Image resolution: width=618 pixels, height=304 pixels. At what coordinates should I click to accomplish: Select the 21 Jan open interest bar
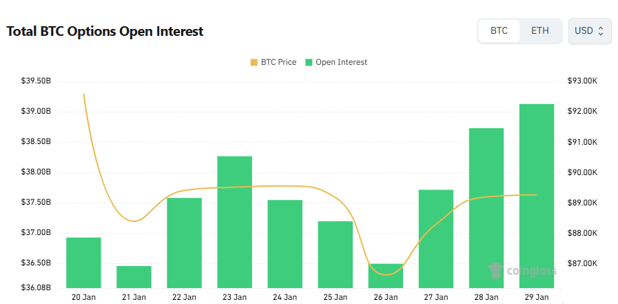(134, 277)
